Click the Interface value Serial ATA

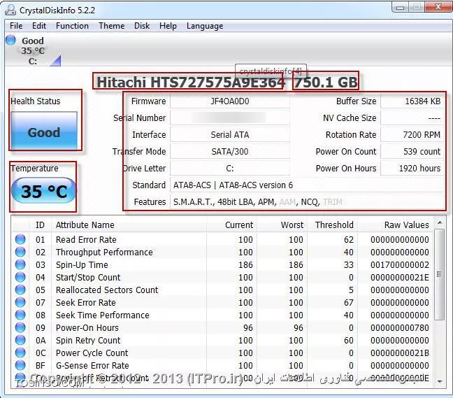coord(230,135)
